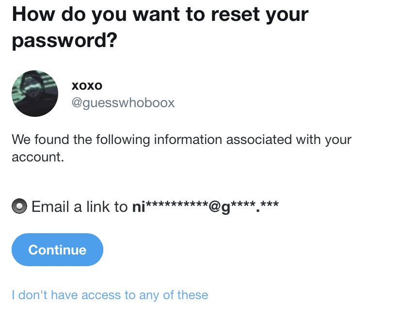Screen dimensions: 401x319
Task: Click the word "account." ending the paragraph
Action: 38,157
